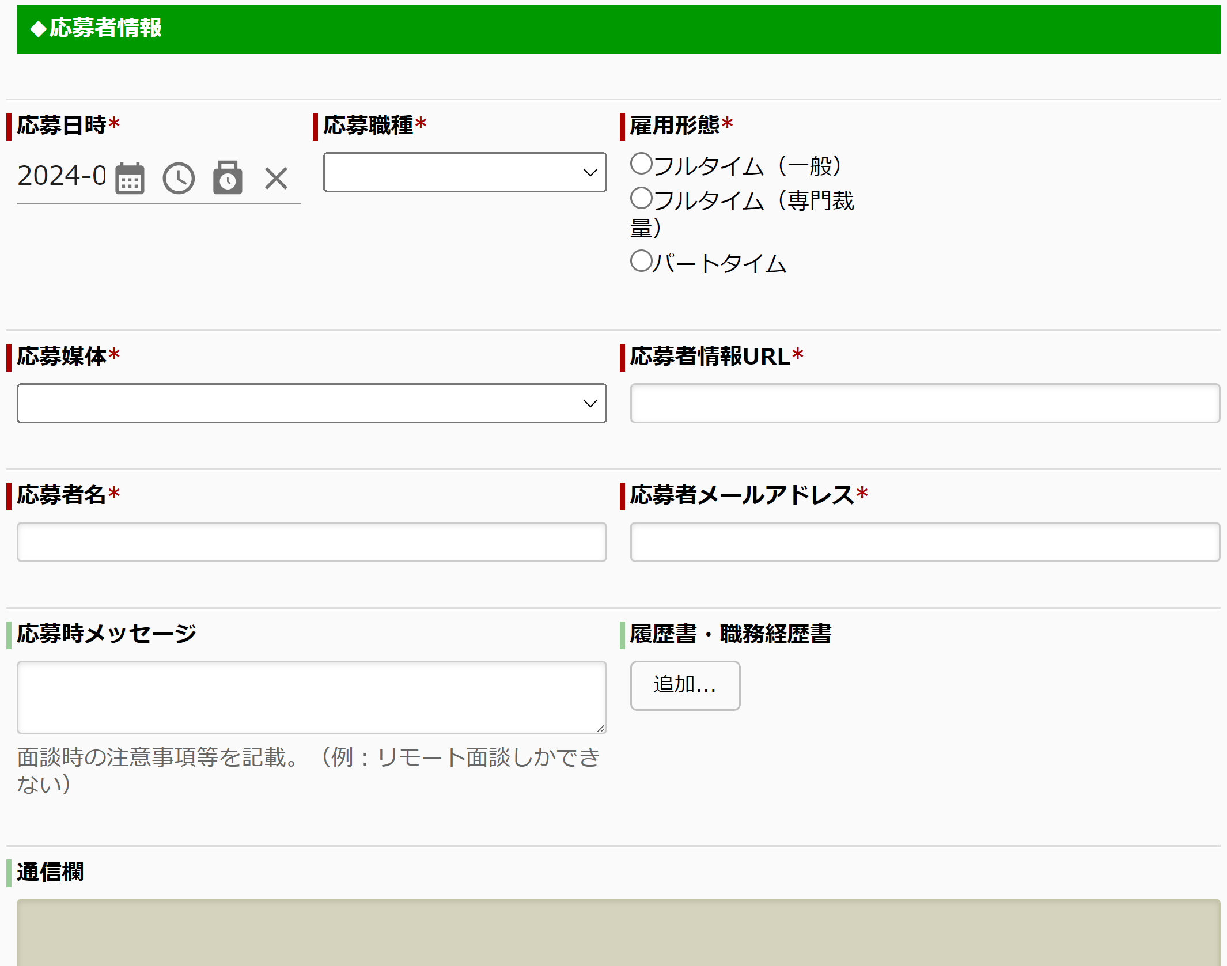Open the 応募媒体 dropdown
1227x966 pixels.
pyautogui.click(x=311, y=403)
